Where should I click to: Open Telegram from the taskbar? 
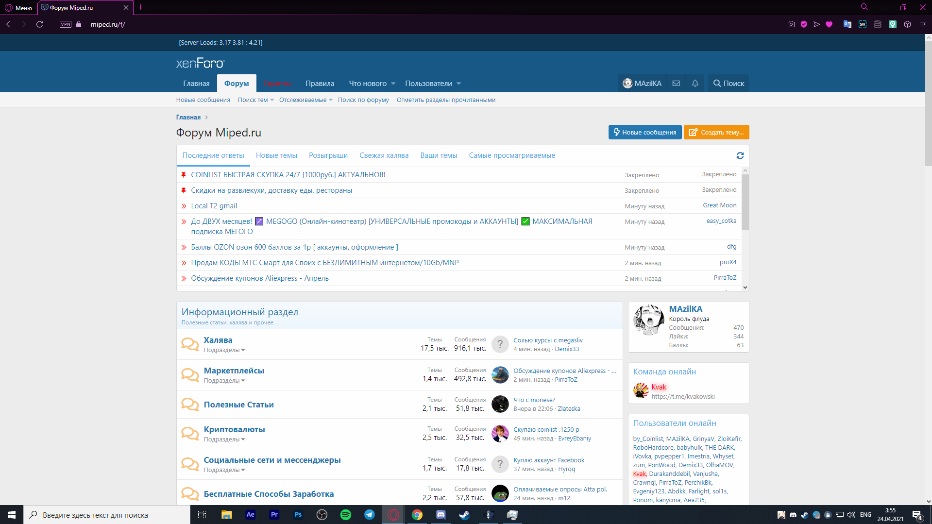coord(370,515)
